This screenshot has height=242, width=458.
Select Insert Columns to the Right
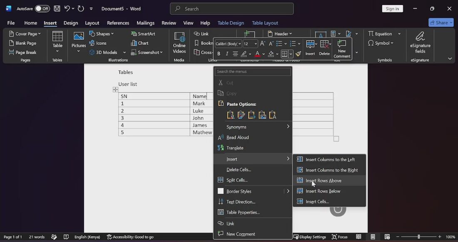pyautogui.click(x=329, y=170)
